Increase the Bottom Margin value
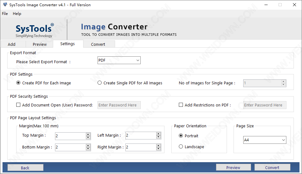302x174 pixels. click(x=88, y=146)
